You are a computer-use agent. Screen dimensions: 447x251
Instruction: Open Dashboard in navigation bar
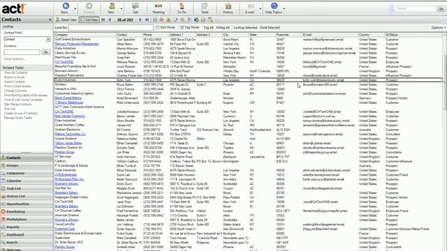[x=27, y=234]
